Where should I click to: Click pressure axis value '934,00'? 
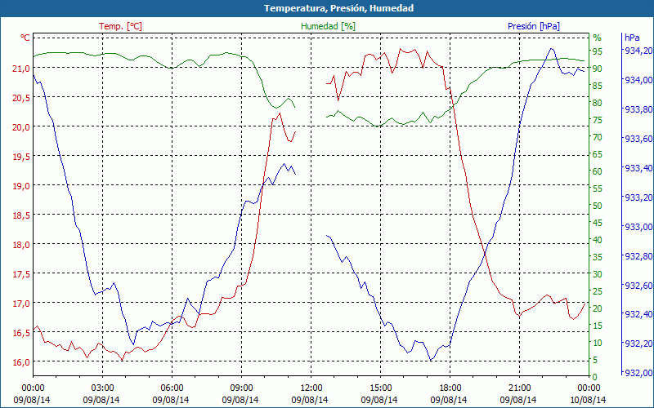tap(638, 80)
